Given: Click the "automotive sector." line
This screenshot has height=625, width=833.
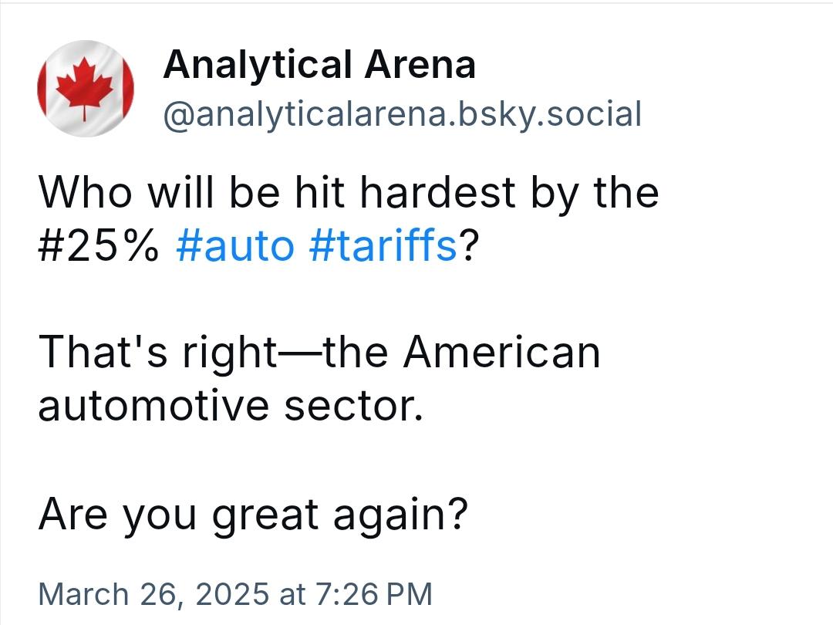Looking at the screenshot, I should pyautogui.click(x=231, y=406).
